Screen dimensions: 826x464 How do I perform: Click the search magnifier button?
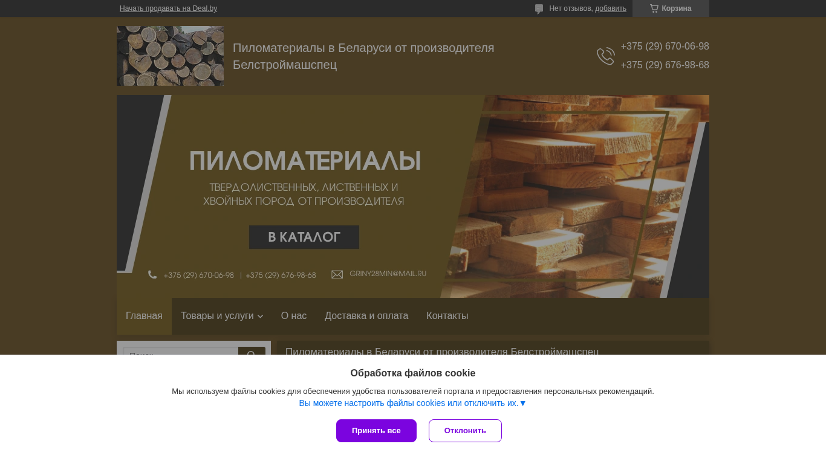pyautogui.click(x=252, y=351)
